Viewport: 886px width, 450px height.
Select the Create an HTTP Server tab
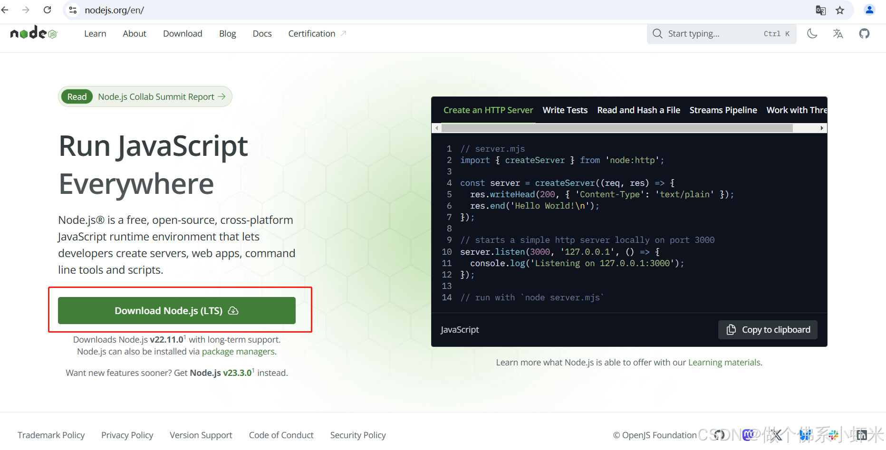(488, 110)
